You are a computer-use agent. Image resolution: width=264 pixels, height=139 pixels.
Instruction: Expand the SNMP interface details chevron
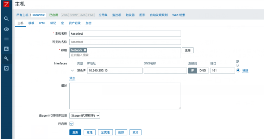coord(73,70)
